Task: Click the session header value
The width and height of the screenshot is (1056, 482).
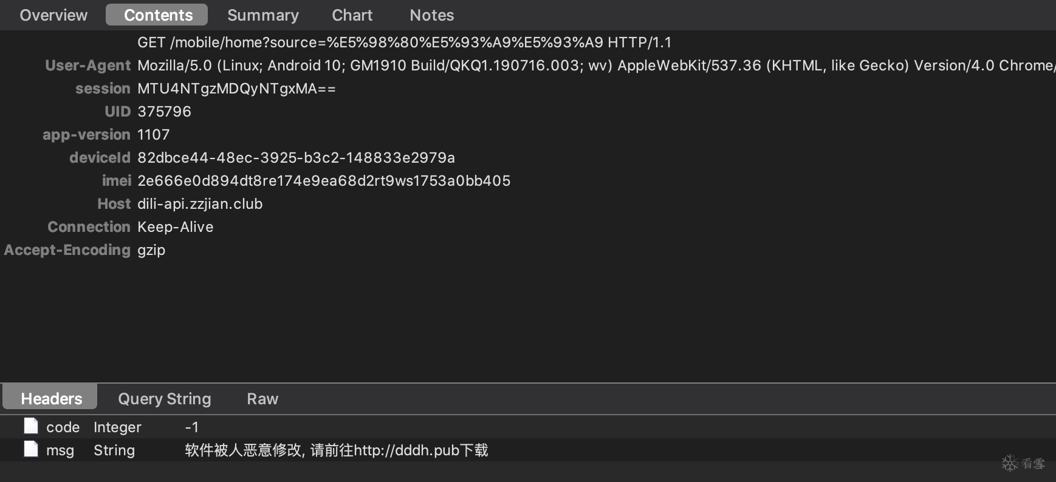Action: pos(236,89)
